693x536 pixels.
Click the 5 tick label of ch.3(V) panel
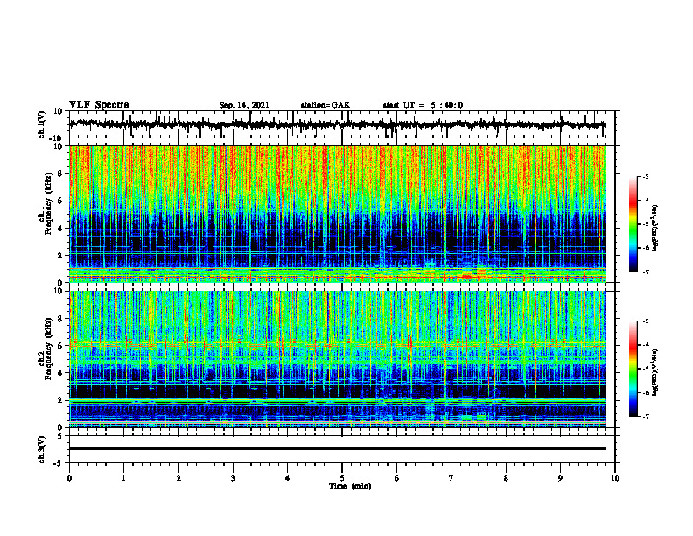click(x=61, y=436)
